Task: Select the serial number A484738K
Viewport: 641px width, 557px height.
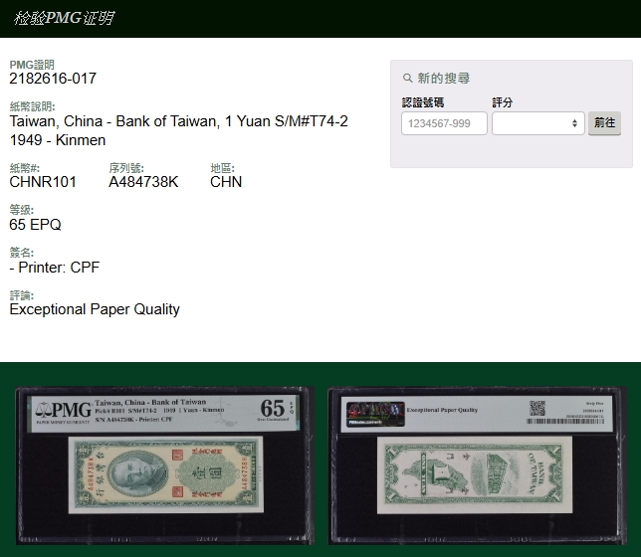Action: click(143, 182)
